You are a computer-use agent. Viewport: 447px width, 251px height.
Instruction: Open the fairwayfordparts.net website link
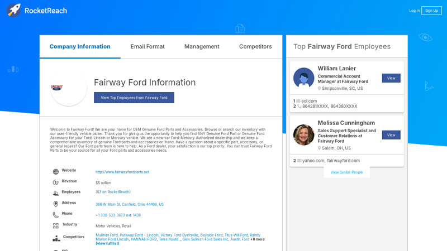122,172
